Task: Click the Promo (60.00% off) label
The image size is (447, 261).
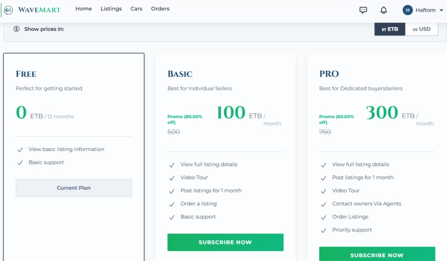Action: [x=337, y=119]
